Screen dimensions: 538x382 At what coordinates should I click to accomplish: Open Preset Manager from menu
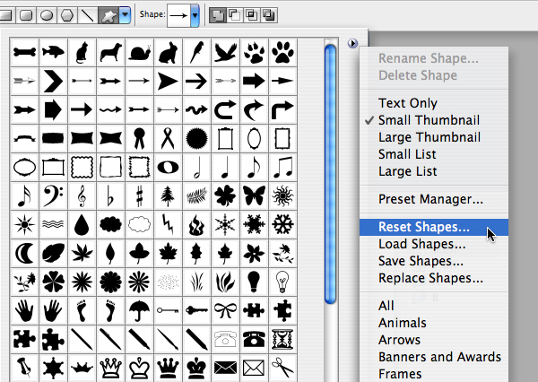434,199
